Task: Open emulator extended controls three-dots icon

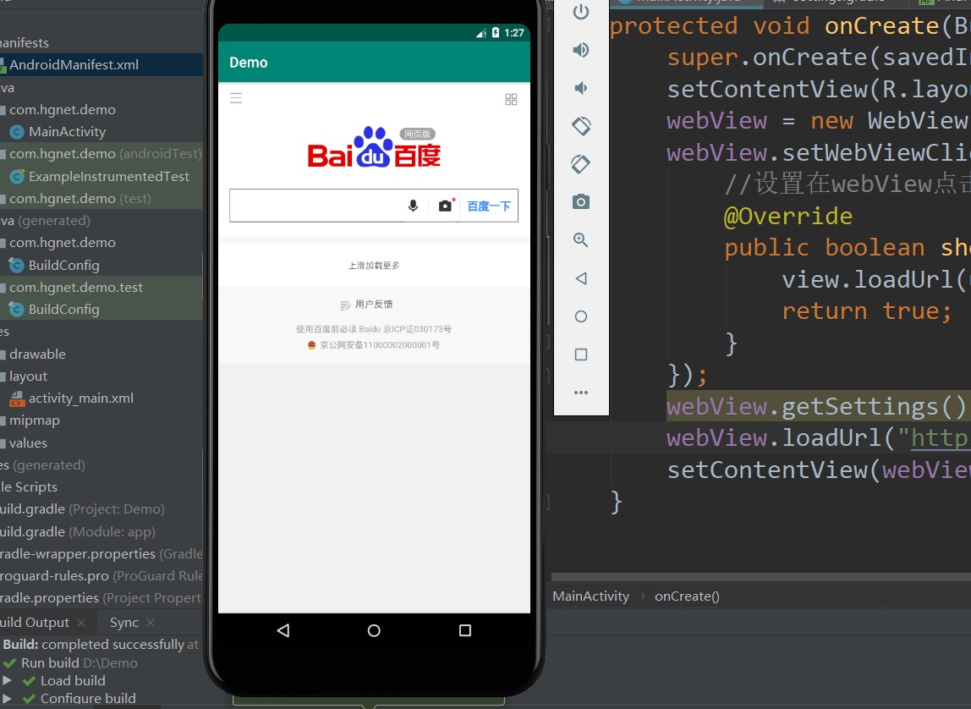Action: pos(581,393)
